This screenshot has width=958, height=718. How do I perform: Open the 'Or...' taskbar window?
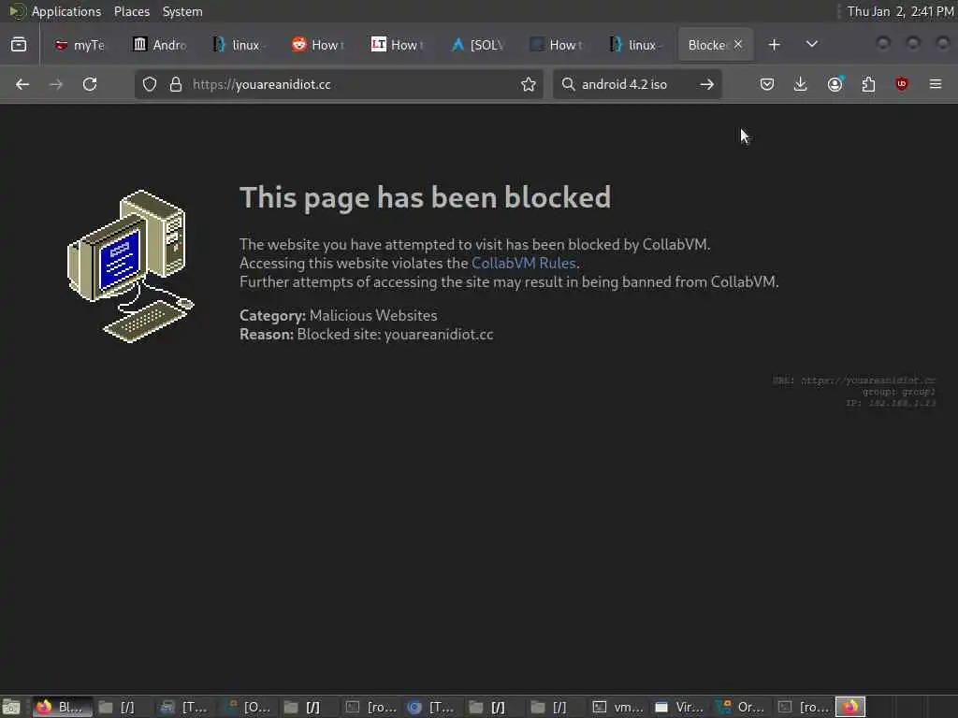click(742, 707)
